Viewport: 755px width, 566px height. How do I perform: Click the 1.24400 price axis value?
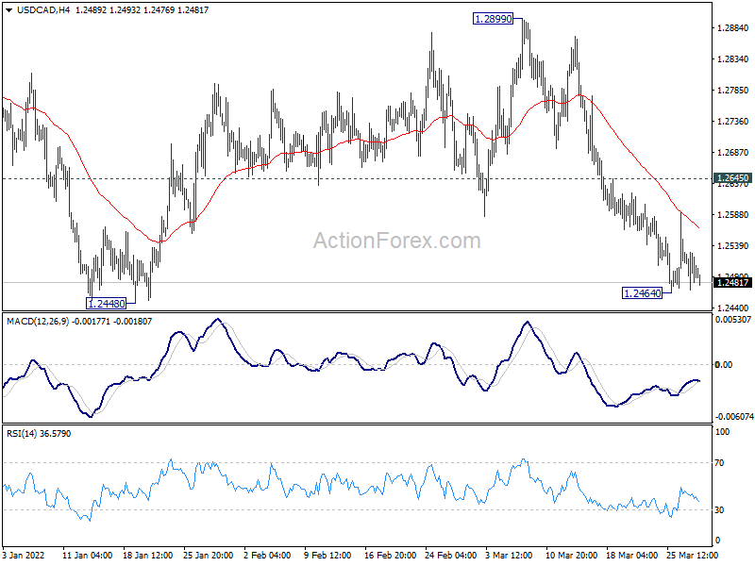point(733,308)
